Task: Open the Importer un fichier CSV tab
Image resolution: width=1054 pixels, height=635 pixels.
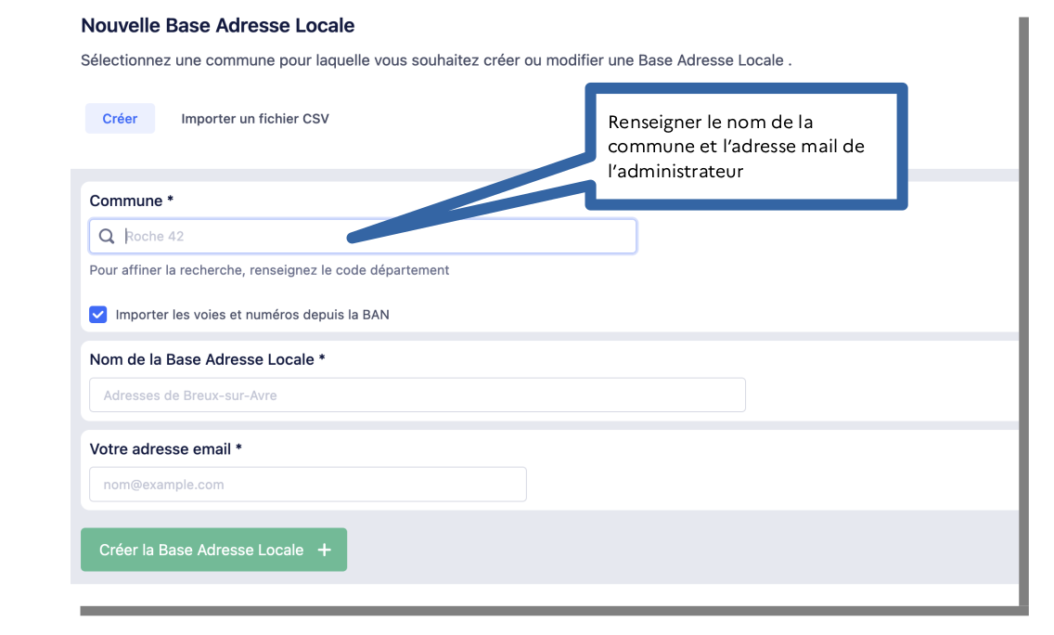Action: tap(255, 119)
